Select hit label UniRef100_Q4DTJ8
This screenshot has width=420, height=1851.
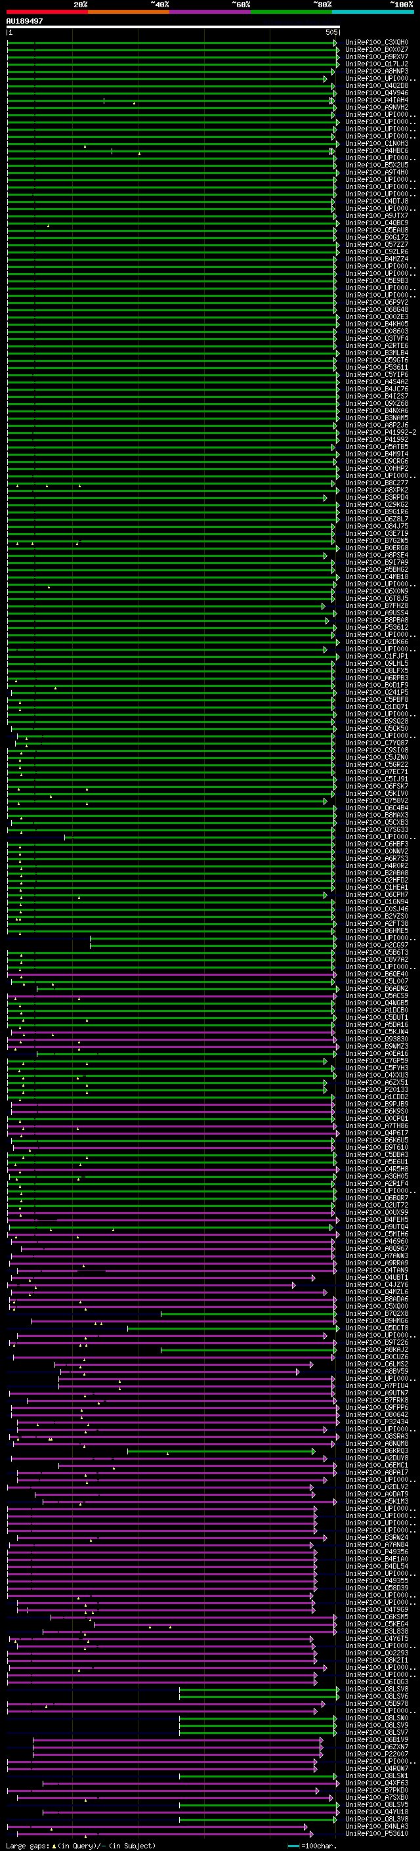(x=377, y=201)
